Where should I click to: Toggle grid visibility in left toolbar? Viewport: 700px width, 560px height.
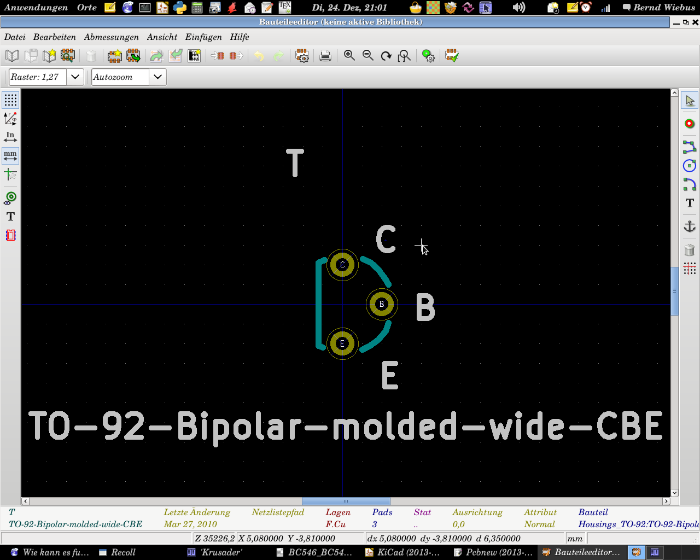[10, 100]
